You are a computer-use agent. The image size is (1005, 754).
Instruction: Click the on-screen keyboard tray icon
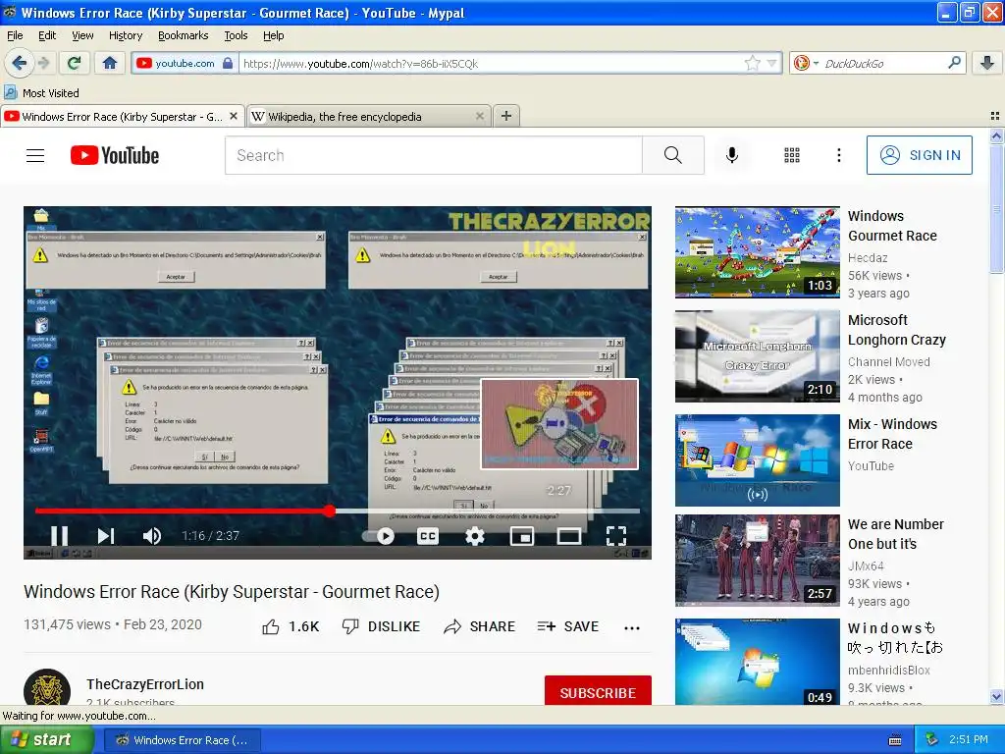(895, 740)
